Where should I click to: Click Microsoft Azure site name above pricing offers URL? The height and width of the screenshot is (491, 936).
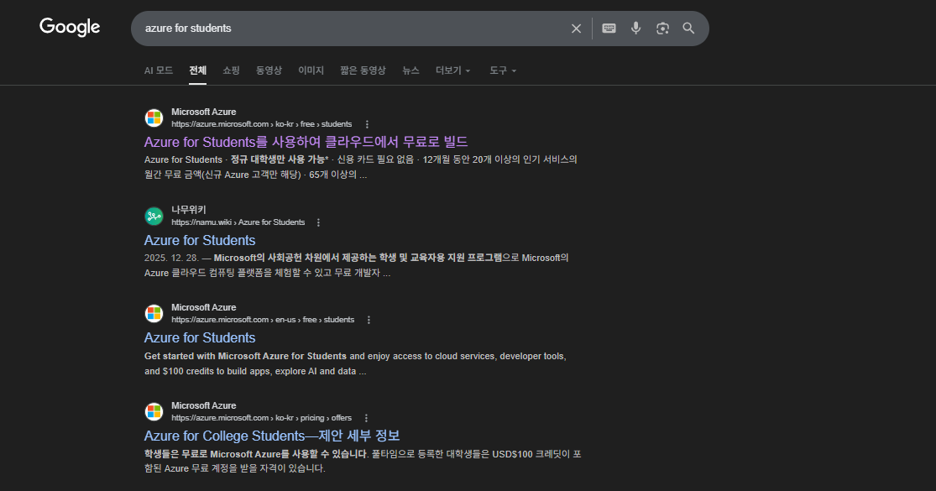(x=203, y=405)
